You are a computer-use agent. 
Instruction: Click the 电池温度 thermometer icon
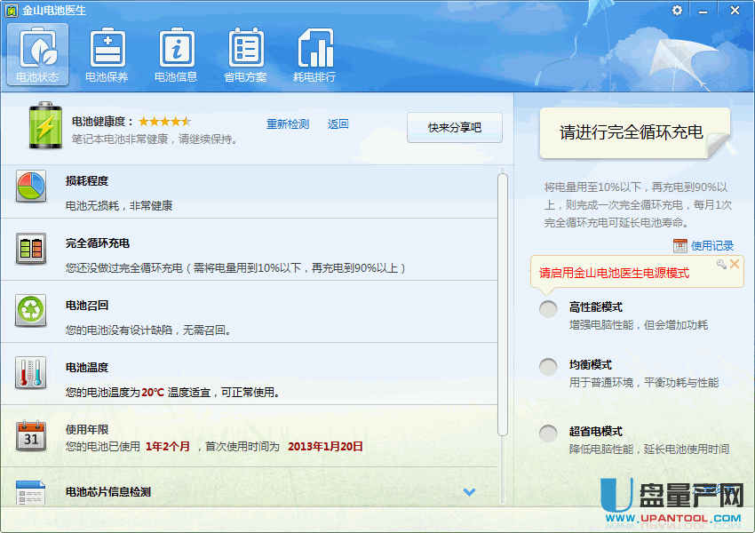coord(31,373)
